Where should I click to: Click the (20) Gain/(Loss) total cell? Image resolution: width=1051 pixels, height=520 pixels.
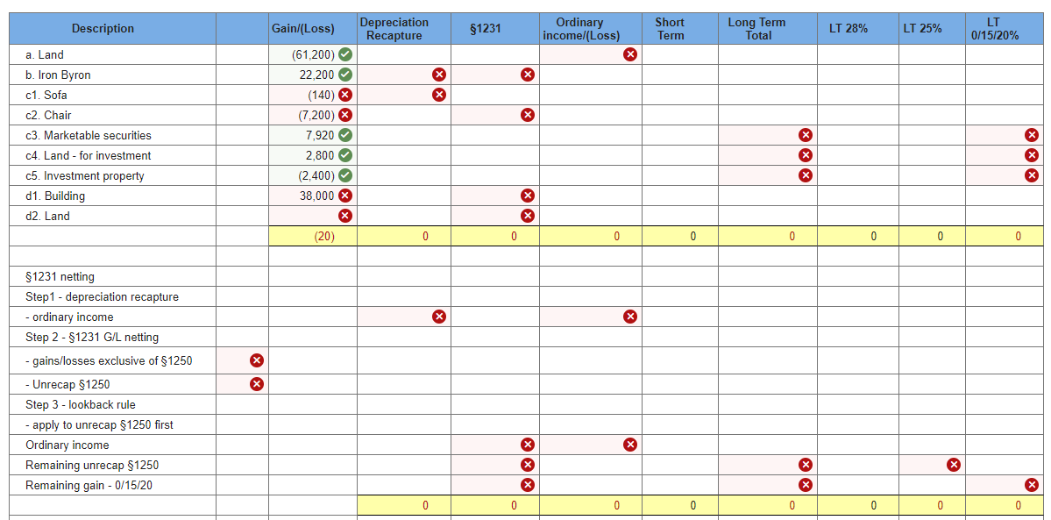click(313, 236)
